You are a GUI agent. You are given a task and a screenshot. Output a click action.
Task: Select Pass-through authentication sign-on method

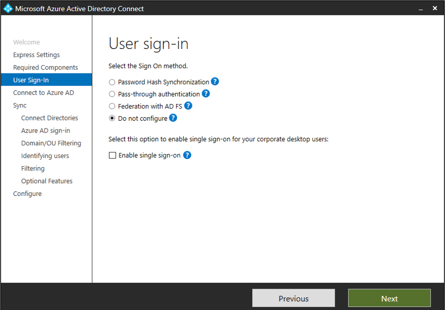pyautogui.click(x=111, y=93)
